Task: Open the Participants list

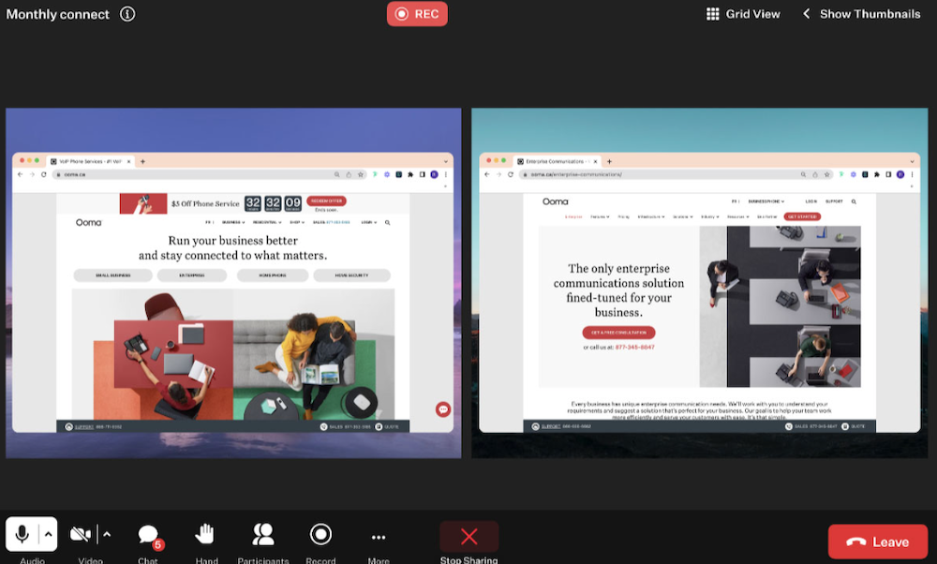Action: click(x=263, y=534)
